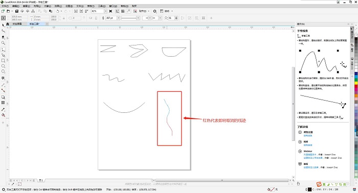The width and height of the screenshot is (358, 193).
Task: Toggle the show rulers button
Action: (117, 11)
